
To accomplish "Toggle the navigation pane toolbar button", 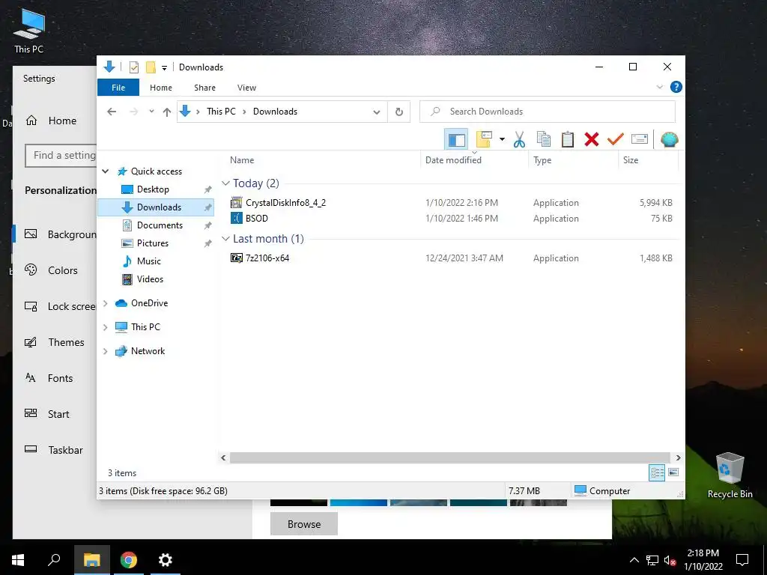I will (456, 140).
